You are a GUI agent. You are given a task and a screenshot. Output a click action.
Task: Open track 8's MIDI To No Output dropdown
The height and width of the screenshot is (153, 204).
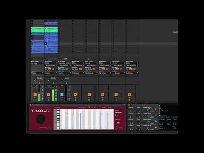(132, 73)
